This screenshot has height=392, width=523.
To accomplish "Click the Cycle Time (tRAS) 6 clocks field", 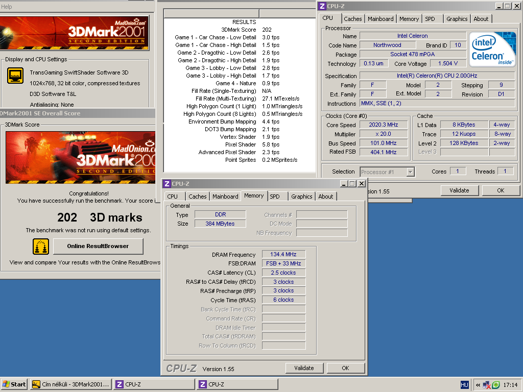I will point(283,300).
